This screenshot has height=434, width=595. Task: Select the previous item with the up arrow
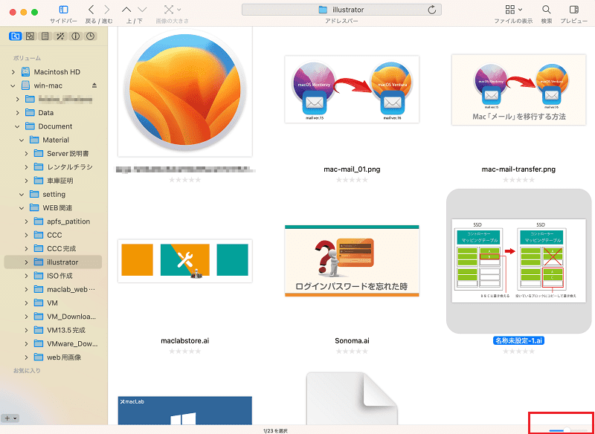[126, 10]
